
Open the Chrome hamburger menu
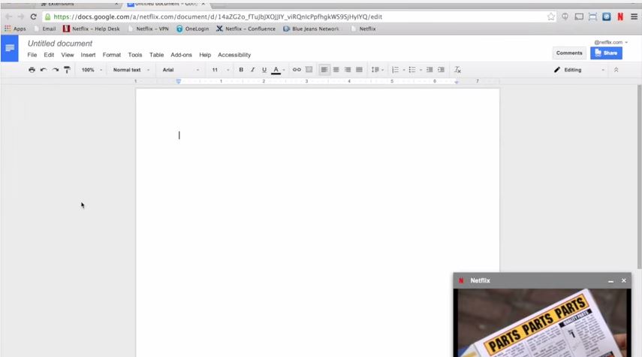pyautogui.click(x=634, y=17)
